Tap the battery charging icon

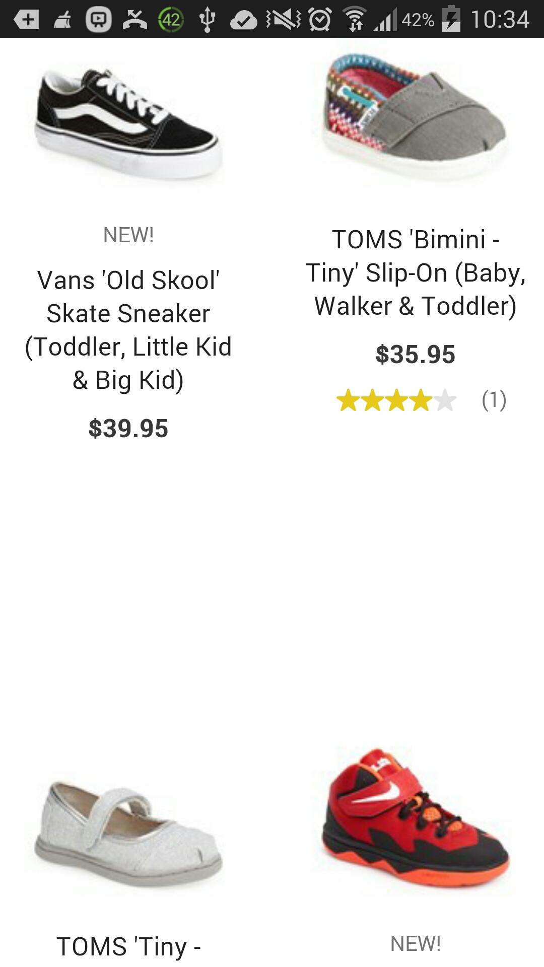451,20
